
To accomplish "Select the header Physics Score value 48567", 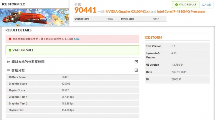I will tap(156, 19).
